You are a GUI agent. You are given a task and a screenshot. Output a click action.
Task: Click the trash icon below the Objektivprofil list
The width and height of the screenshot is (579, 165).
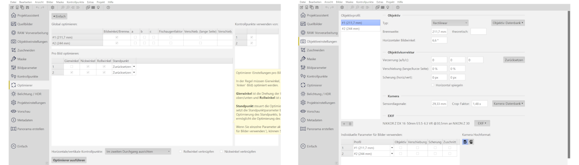pyautogui.click(x=350, y=124)
